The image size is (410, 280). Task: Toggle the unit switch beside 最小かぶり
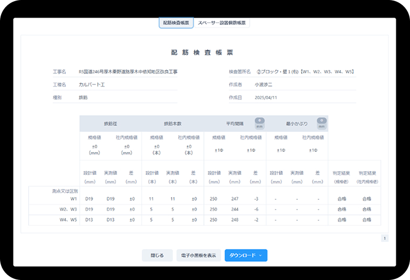point(322,123)
